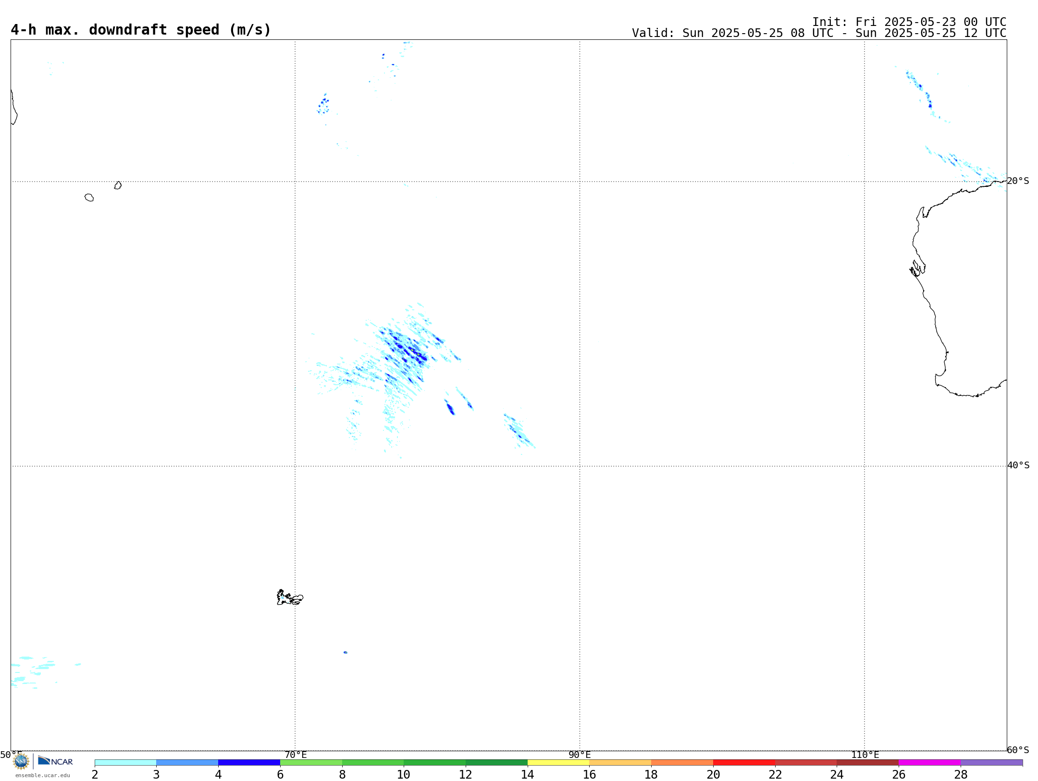Open the ensemble.ucar.edu text link

pyautogui.click(x=43, y=775)
